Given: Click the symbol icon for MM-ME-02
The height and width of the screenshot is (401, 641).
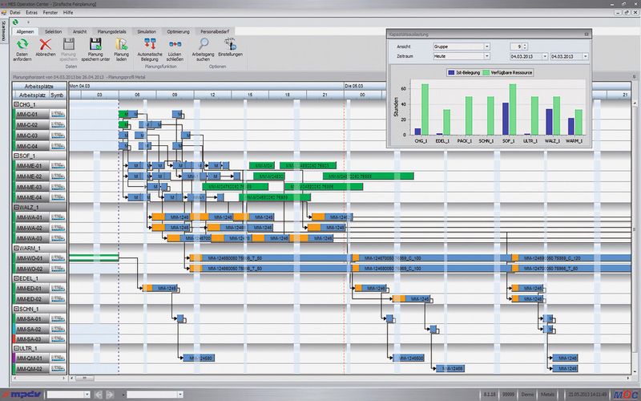Looking at the screenshot, I should pyautogui.click(x=58, y=176).
